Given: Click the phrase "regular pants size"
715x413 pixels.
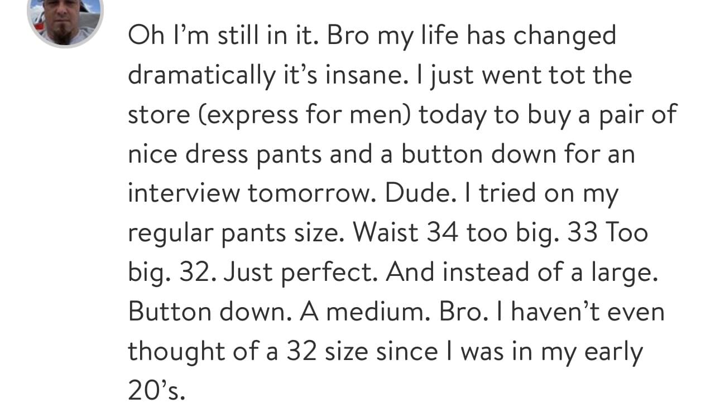Looking at the screenshot, I should 232,232.
